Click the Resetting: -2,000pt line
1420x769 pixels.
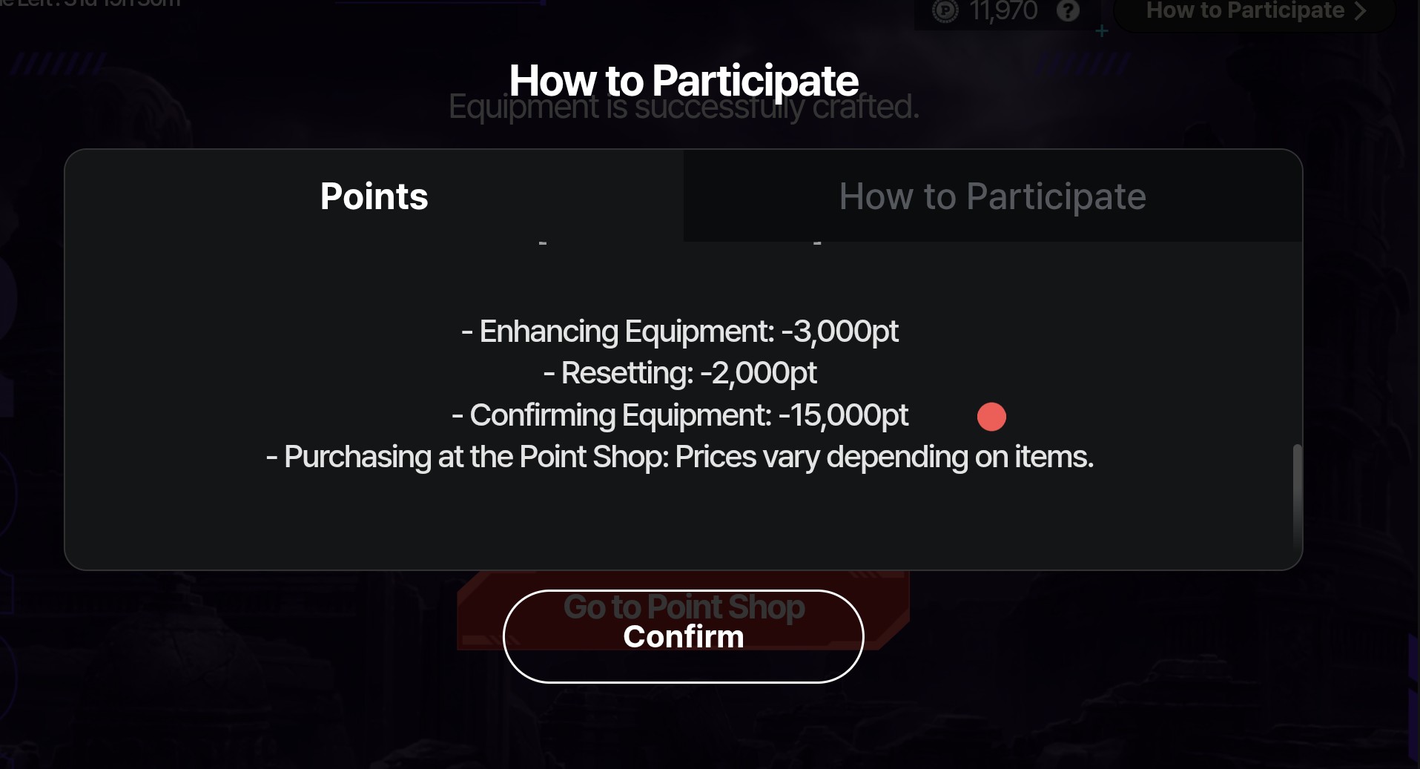[679, 373]
